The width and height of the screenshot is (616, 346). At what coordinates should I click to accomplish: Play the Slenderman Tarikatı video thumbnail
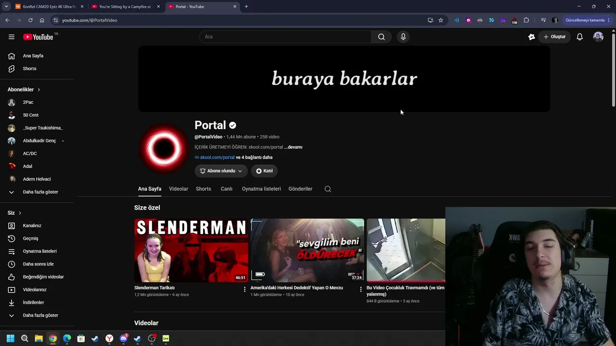pos(191,250)
